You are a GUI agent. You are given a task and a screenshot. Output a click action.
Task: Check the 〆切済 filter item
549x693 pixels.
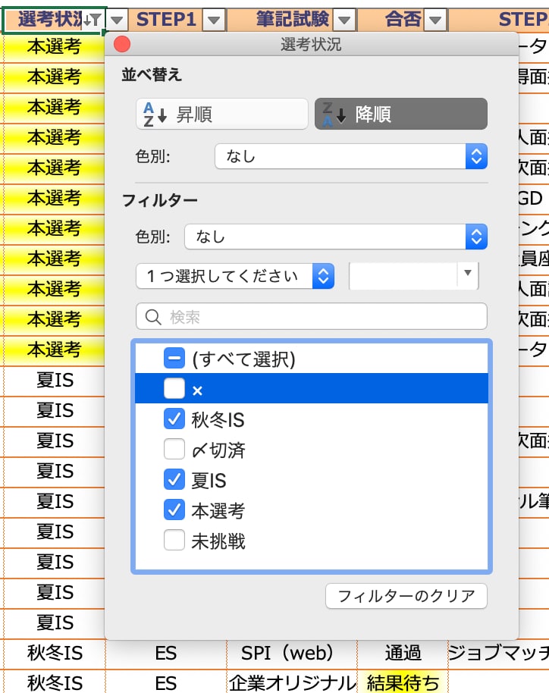tap(174, 450)
